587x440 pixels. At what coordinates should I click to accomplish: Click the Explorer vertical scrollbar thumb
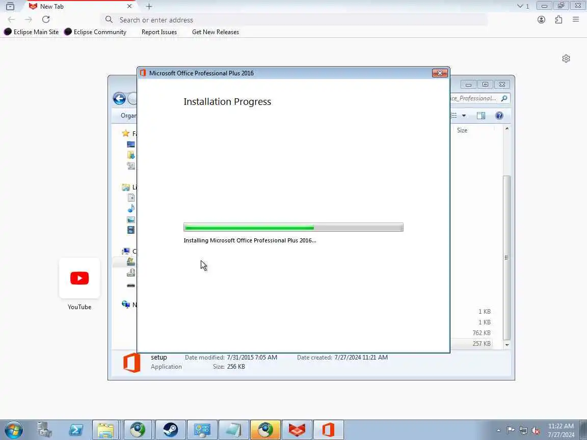click(506, 257)
